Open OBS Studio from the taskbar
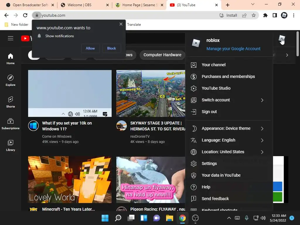The height and width of the screenshot is (225, 300). [195, 218]
